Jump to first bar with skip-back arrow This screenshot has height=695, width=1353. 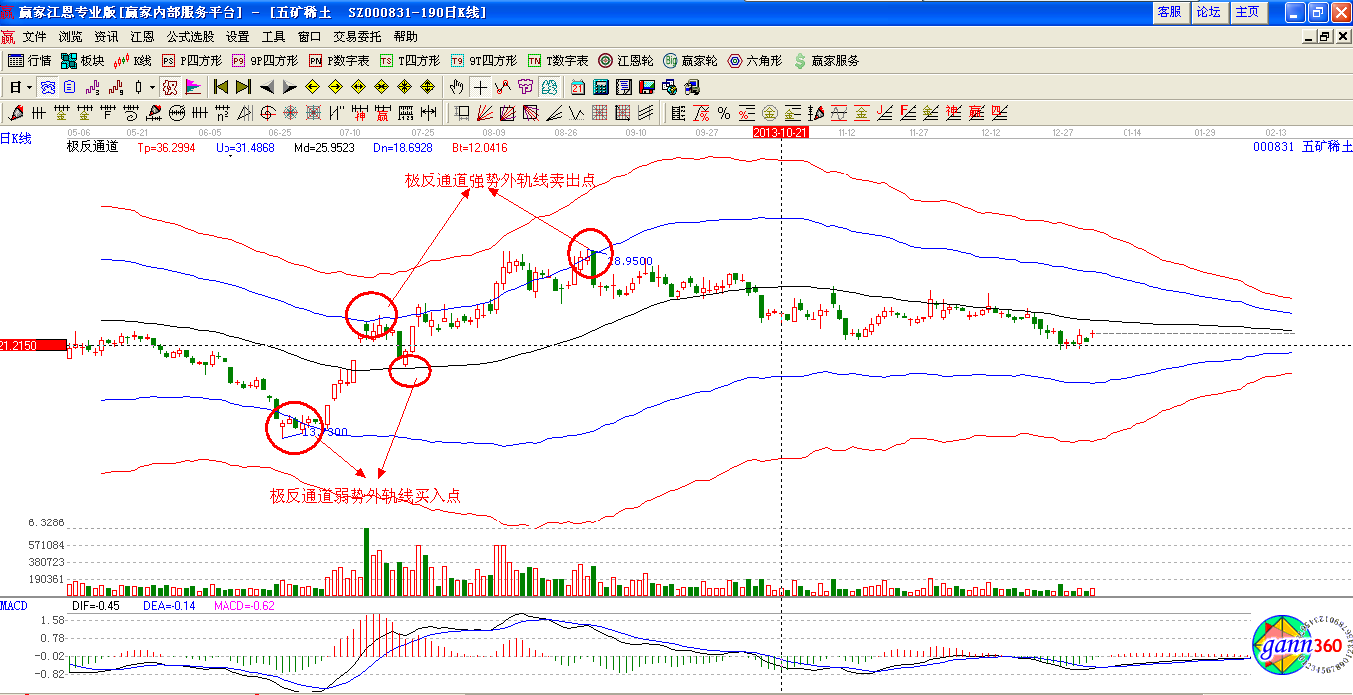[x=222, y=87]
